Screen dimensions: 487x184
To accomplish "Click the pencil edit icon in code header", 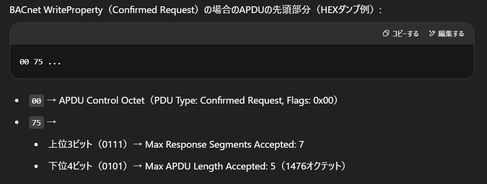I will [432, 33].
